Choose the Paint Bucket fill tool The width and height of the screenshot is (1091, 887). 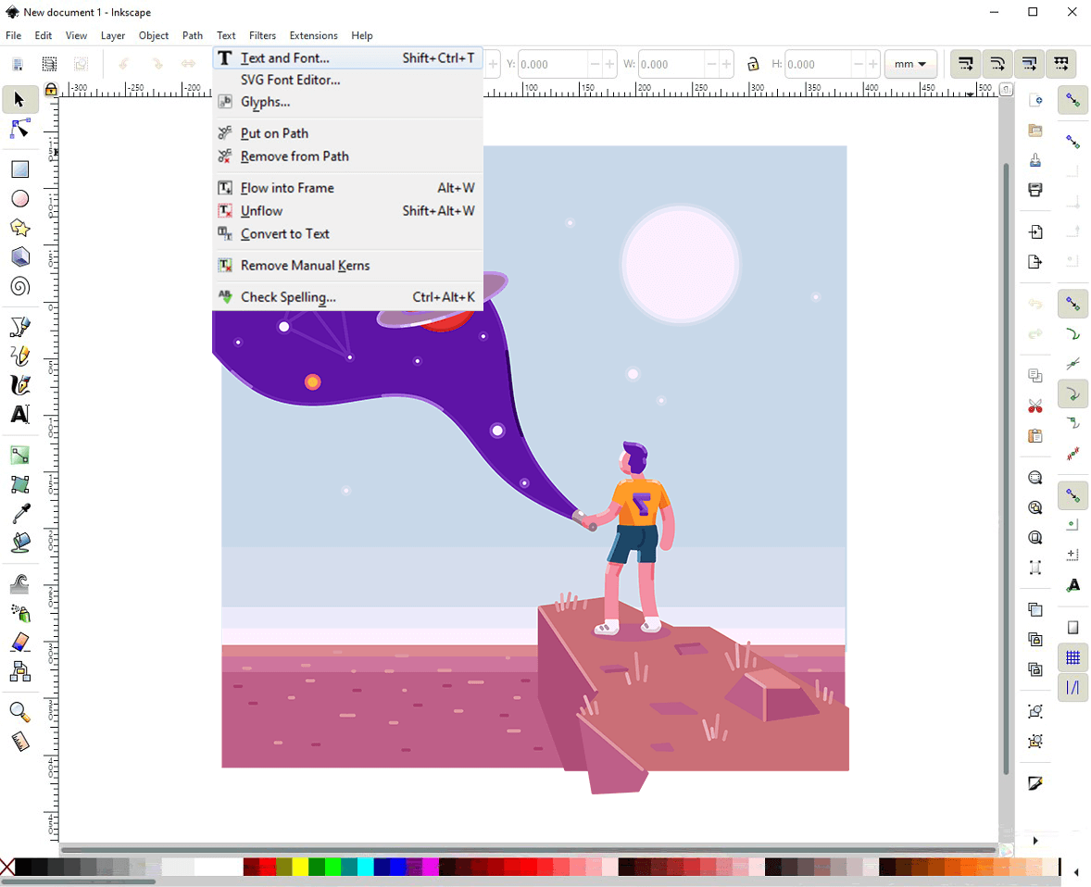[19, 542]
